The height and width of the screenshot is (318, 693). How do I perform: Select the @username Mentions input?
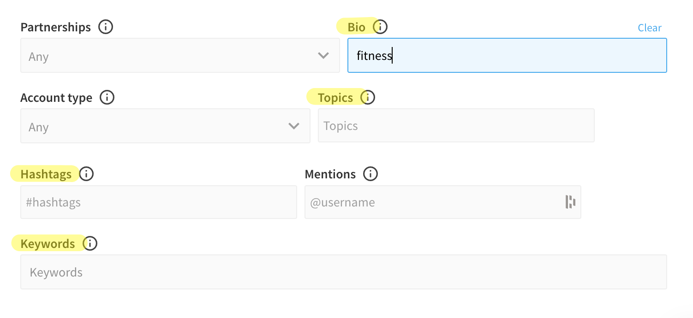coord(434,202)
